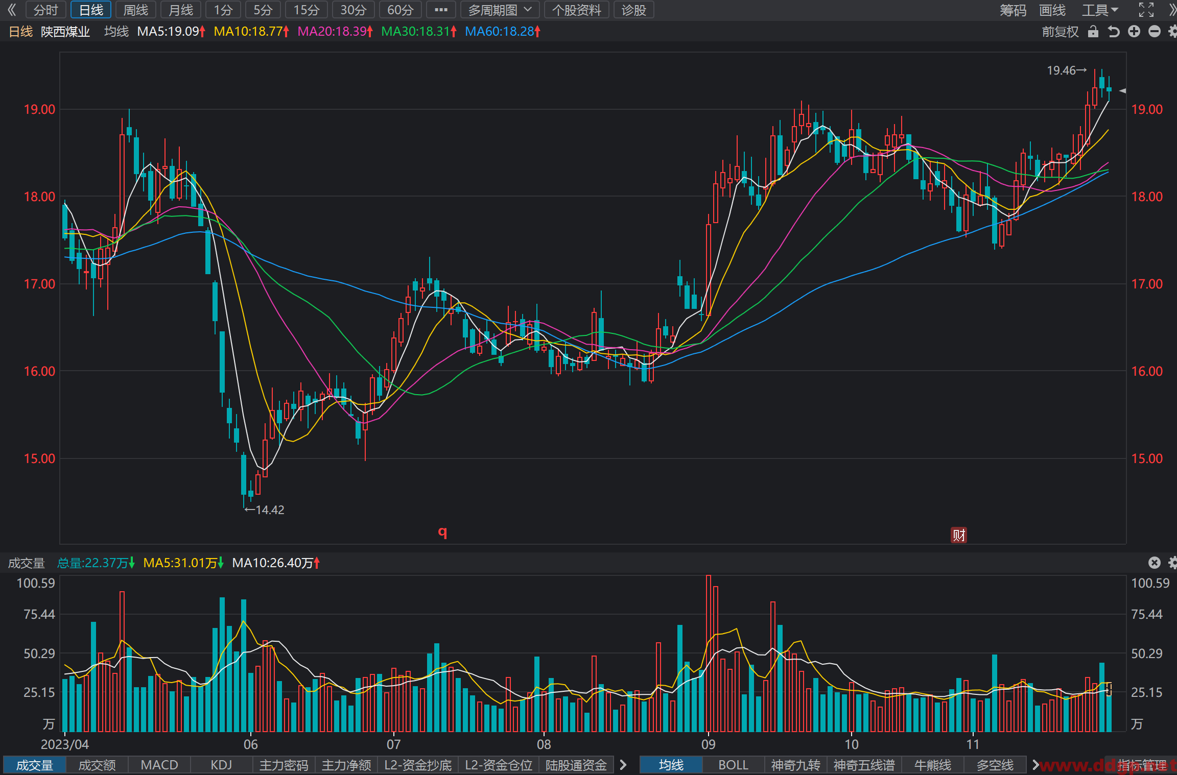
Task: Open 个股资料 stock info
Action: pyautogui.click(x=577, y=10)
